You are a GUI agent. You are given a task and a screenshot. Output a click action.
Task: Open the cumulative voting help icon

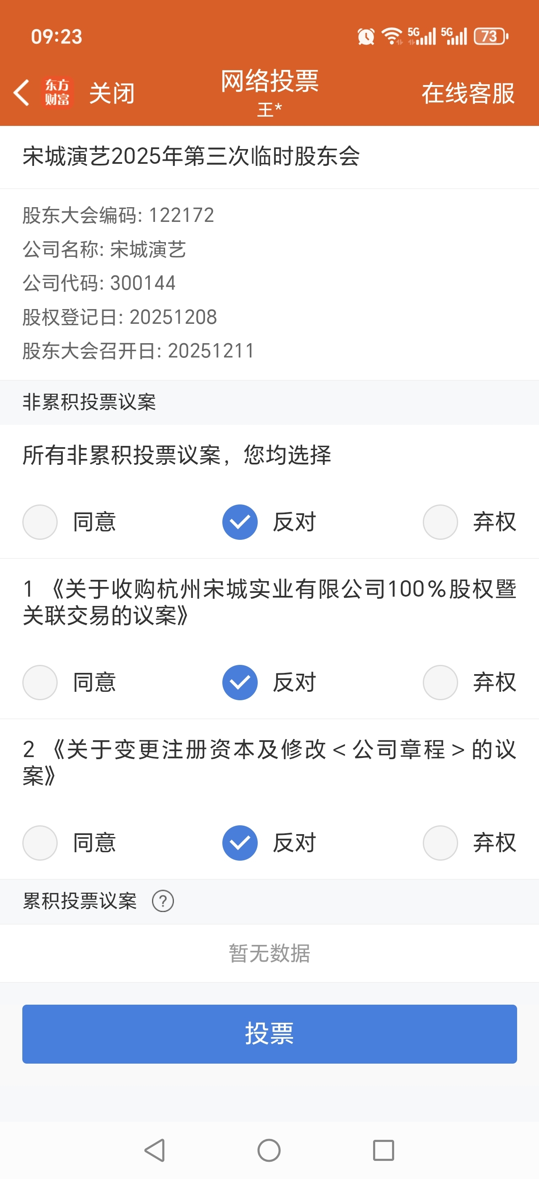click(163, 901)
